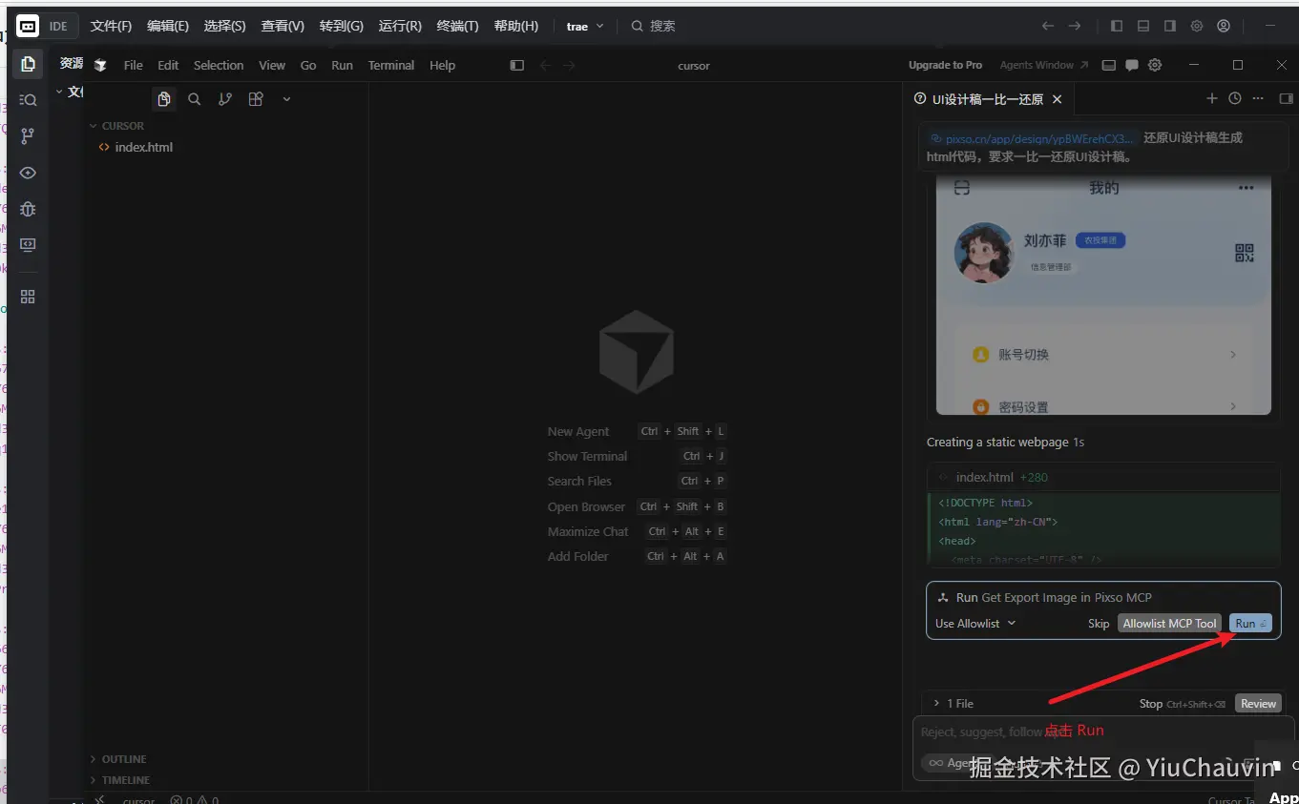Open the Extensions view in the sidebar
The width and height of the screenshot is (1299, 804).
click(x=27, y=296)
